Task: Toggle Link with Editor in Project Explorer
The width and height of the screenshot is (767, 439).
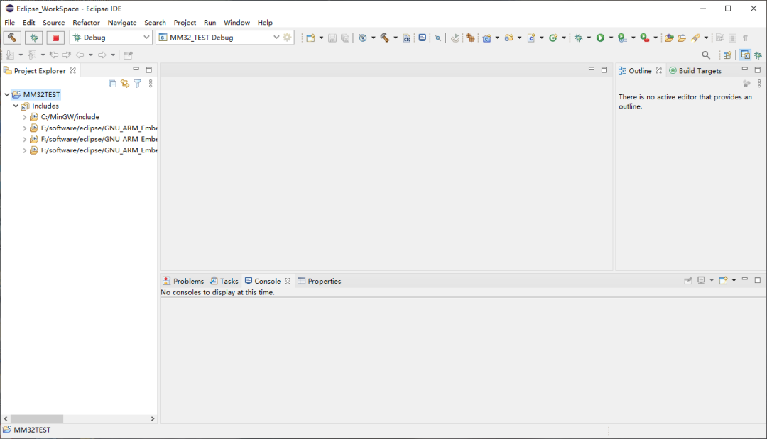Action: click(125, 84)
